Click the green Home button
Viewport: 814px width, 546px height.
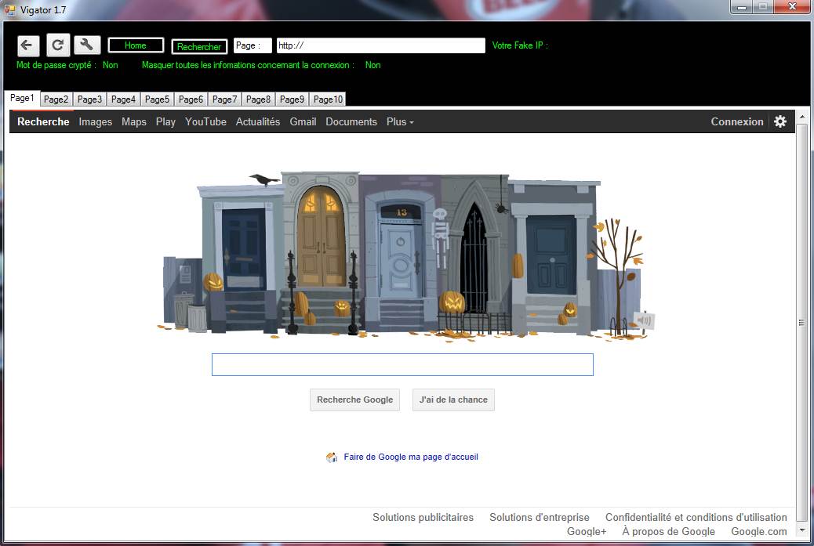(x=136, y=46)
